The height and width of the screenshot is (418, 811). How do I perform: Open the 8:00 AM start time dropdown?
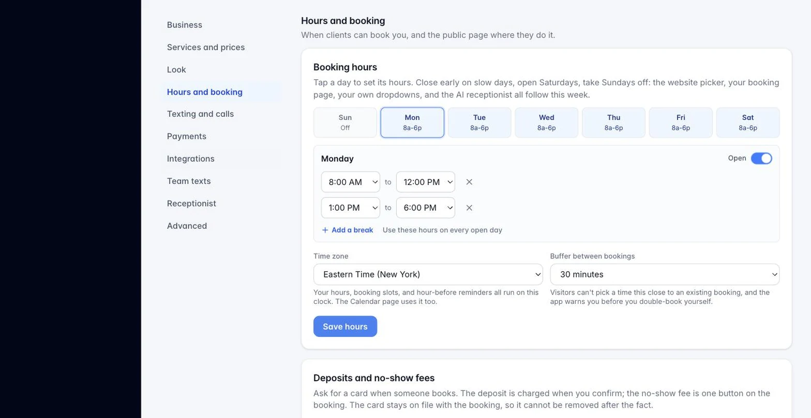pos(351,182)
